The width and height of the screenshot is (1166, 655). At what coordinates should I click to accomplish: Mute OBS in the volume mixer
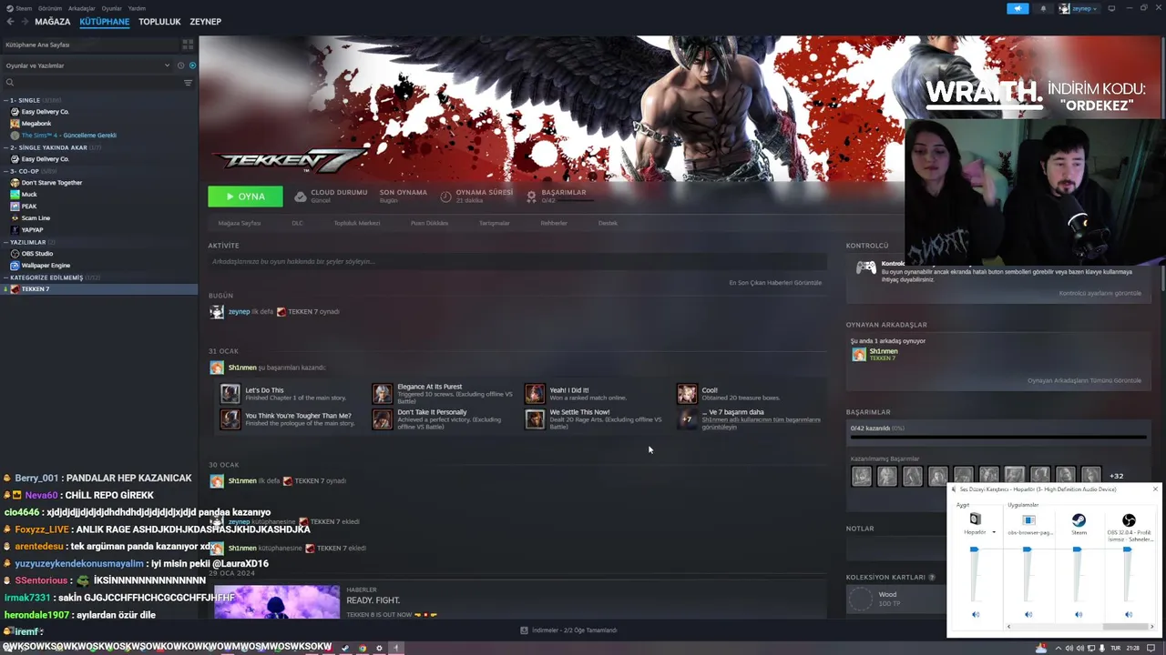1128,614
